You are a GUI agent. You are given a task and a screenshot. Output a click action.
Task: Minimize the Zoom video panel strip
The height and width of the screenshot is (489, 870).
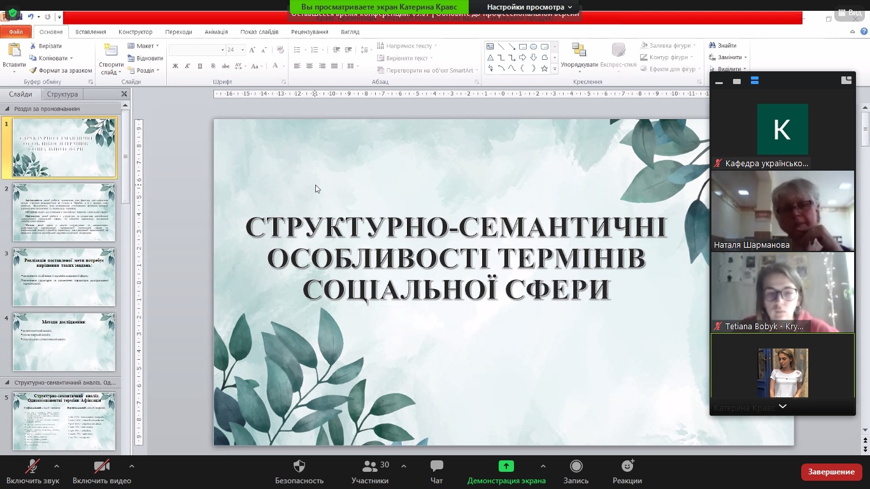719,83
